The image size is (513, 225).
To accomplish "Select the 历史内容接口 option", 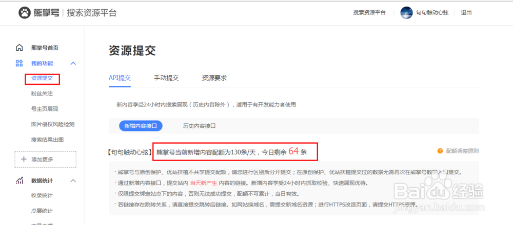I will coord(199,126).
